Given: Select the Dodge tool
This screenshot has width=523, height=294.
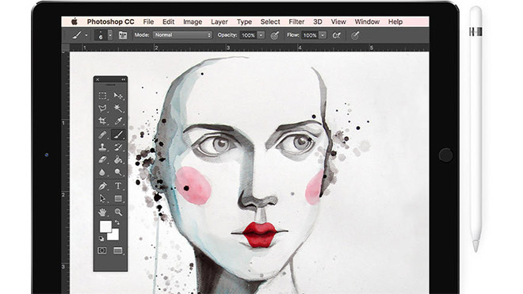Looking at the screenshot, I should tap(118, 172).
